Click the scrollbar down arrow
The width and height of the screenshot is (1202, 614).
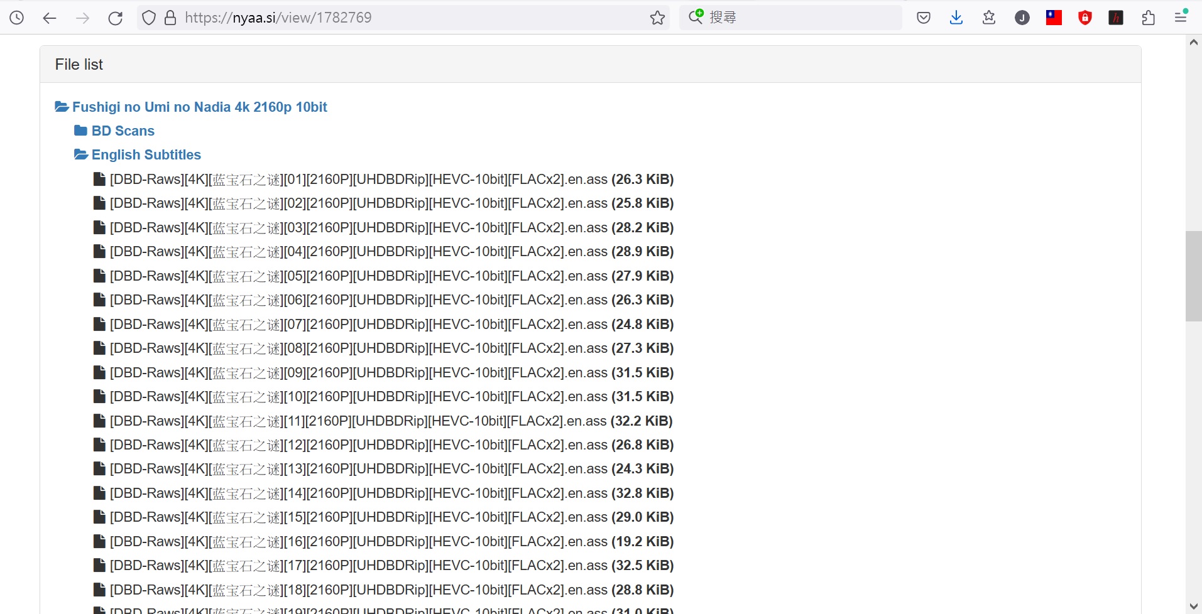coord(1194,606)
